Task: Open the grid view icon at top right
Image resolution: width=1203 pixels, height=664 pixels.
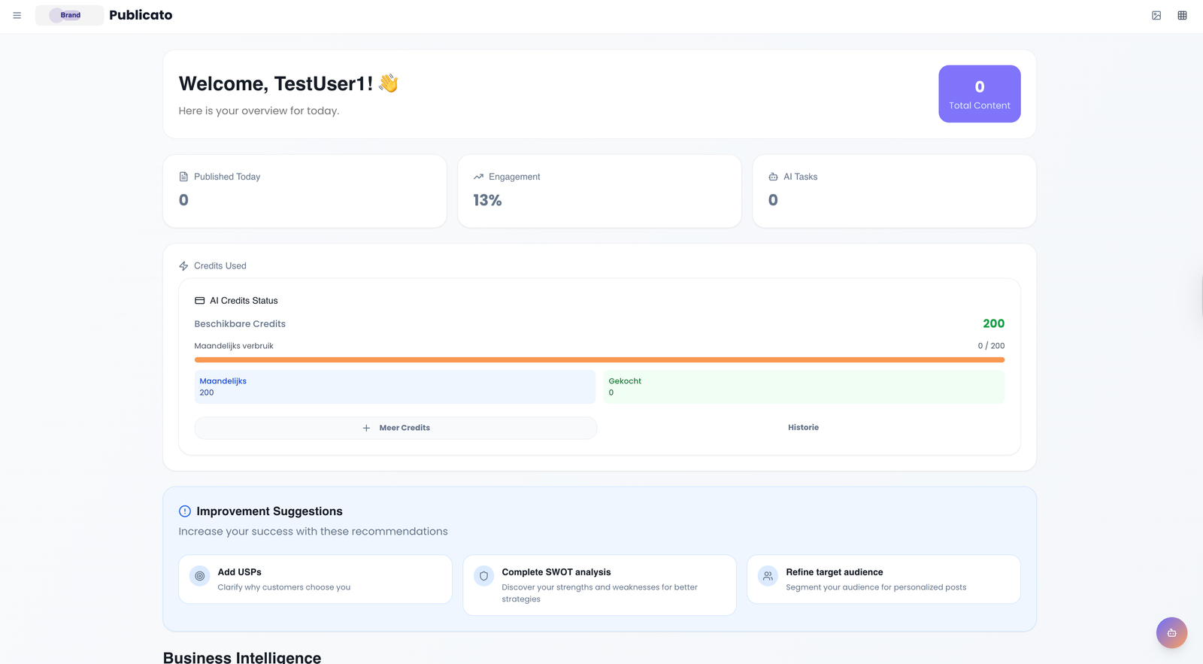Action: pos(1182,15)
